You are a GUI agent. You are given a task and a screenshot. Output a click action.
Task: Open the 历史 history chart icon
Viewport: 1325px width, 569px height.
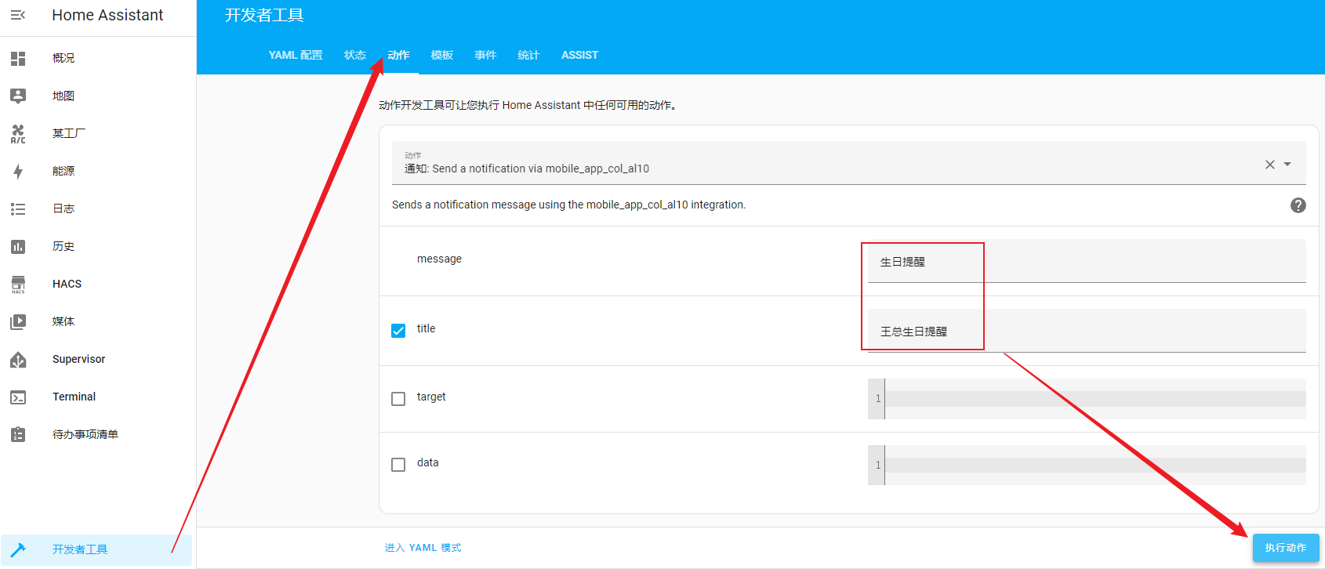point(18,246)
